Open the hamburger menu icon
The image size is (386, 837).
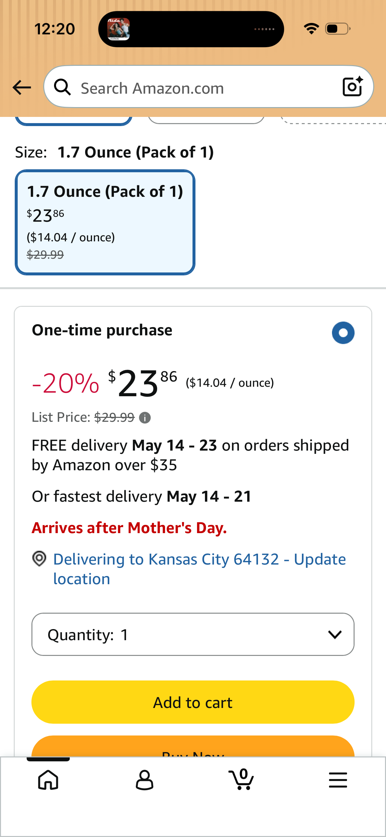point(338,780)
